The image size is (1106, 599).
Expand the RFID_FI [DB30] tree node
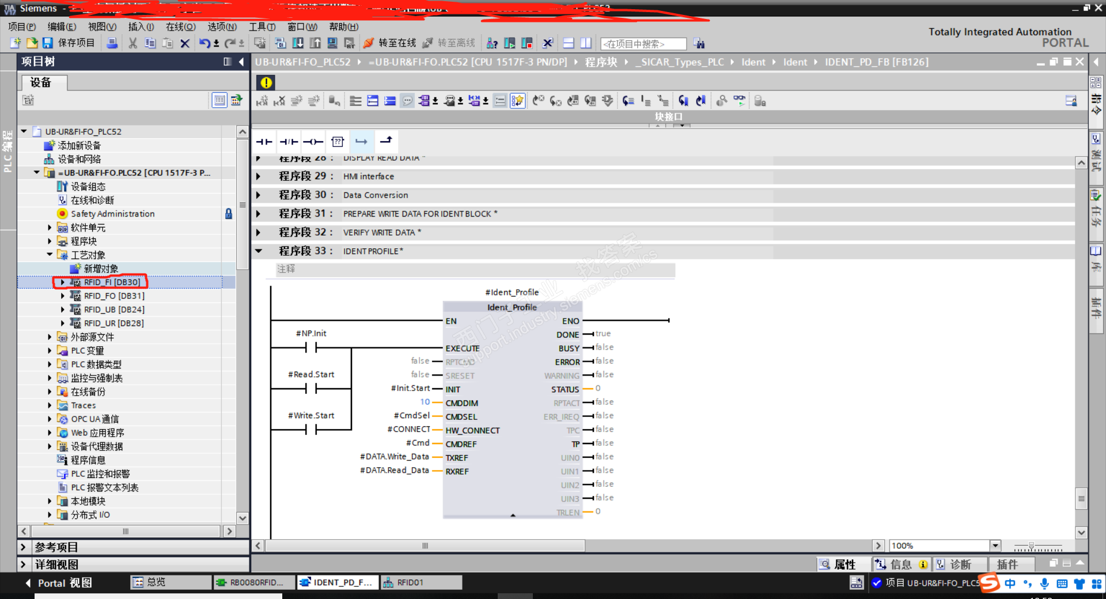click(x=63, y=282)
